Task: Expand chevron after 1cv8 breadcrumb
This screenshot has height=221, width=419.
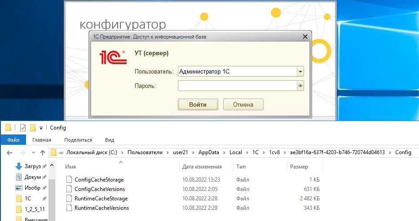Action: point(285,153)
